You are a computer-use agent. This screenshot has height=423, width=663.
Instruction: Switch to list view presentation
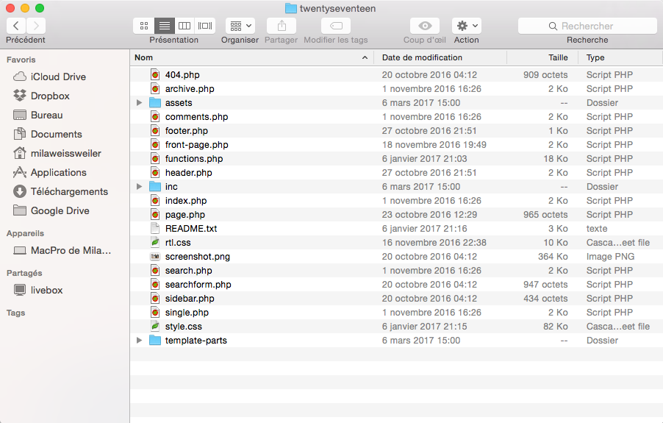[164, 26]
